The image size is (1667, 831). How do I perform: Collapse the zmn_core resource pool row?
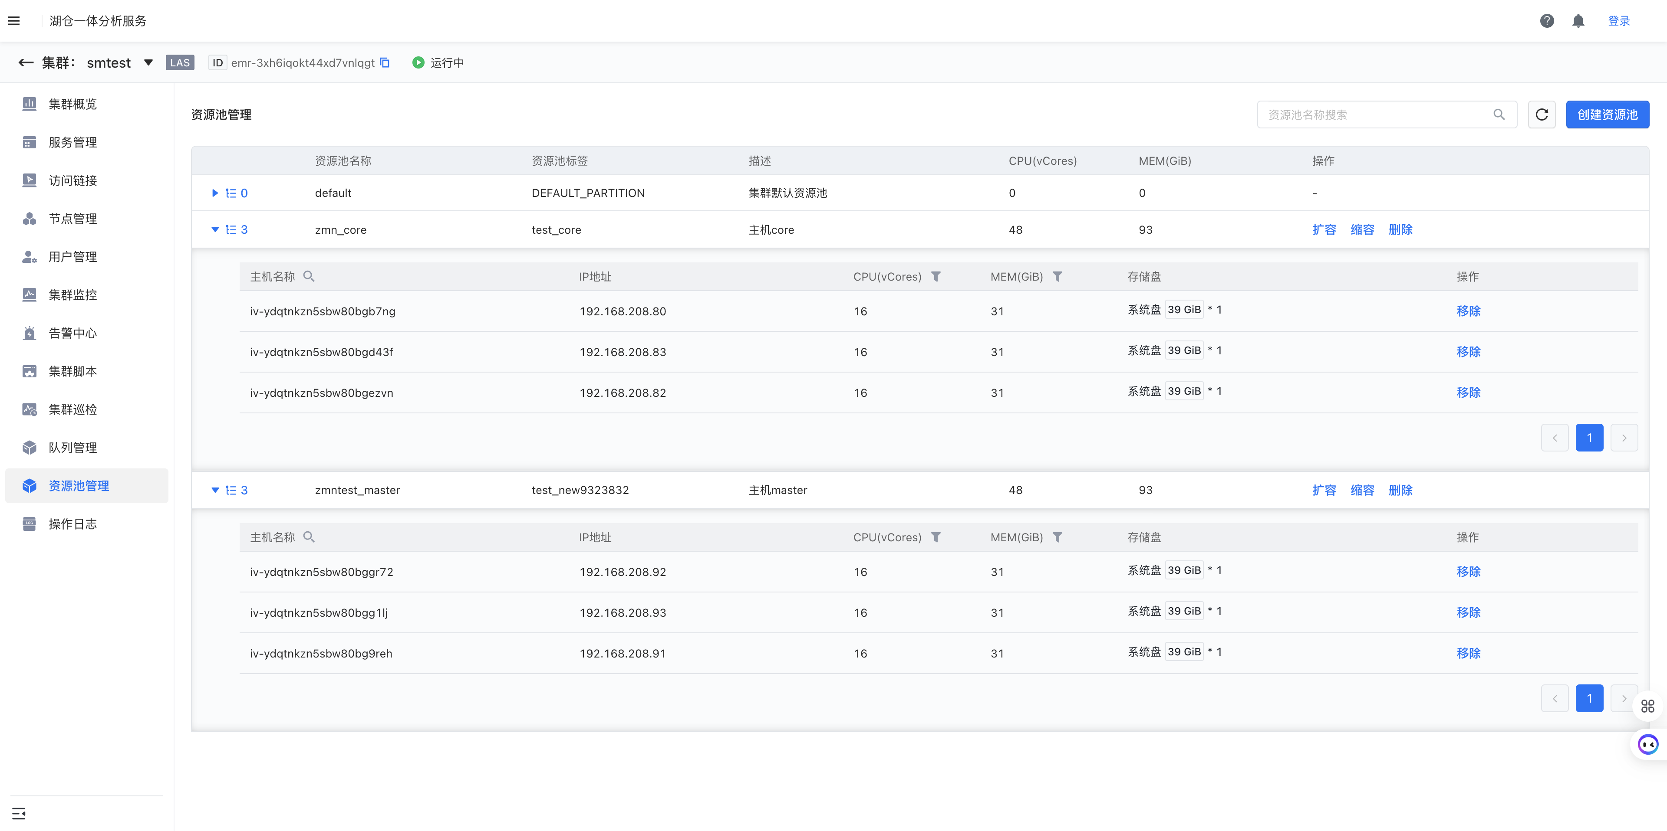coord(215,229)
